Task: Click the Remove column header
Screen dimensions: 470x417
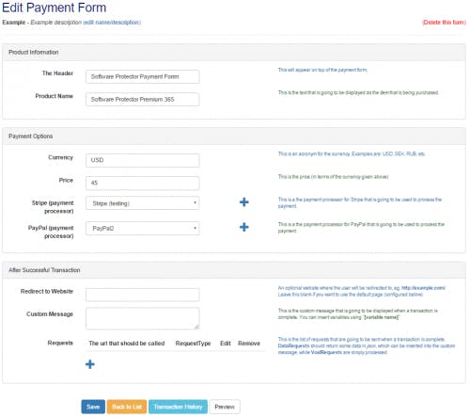Action: point(249,344)
